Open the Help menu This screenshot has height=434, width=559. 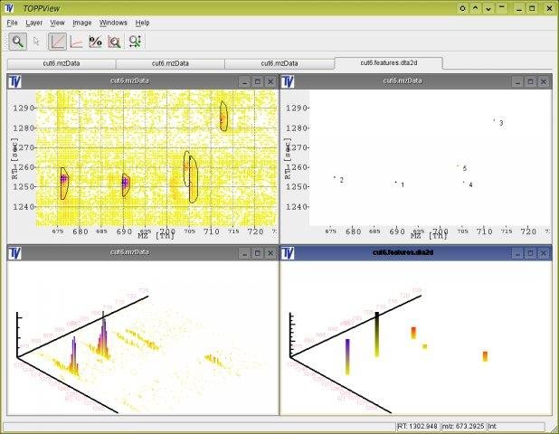(x=142, y=23)
